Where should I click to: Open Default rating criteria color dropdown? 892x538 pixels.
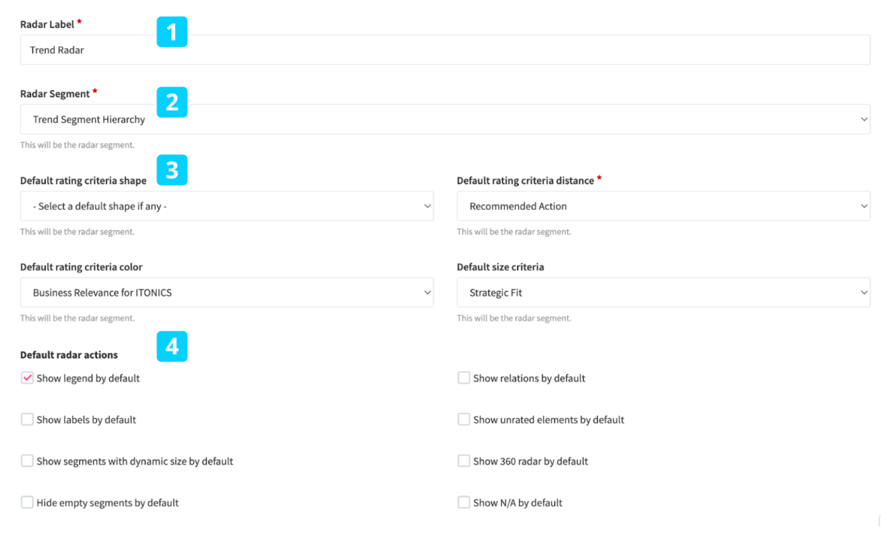click(226, 293)
